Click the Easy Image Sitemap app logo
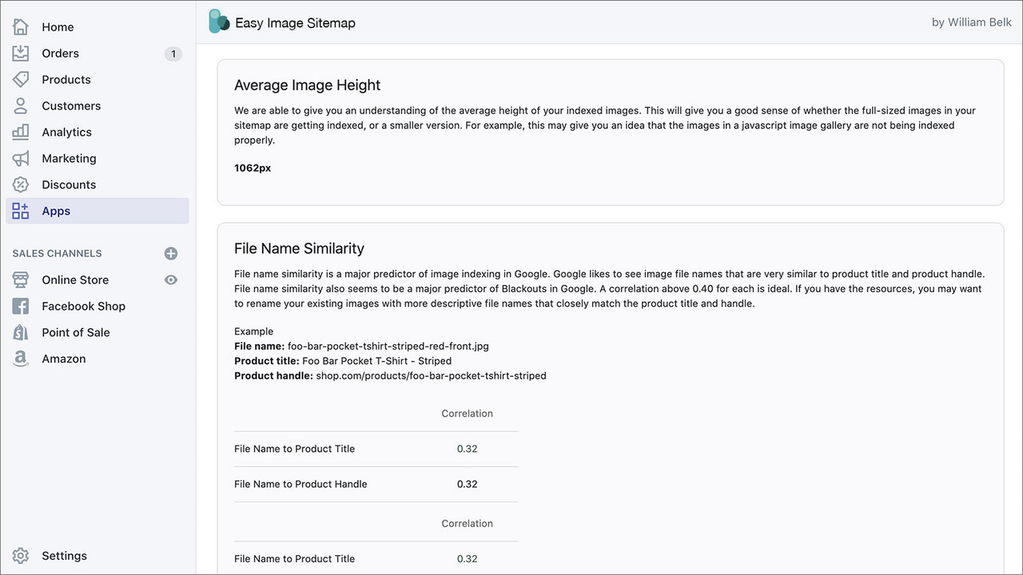The width and height of the screenshot is (1023, 575). [x=218, y=21]
